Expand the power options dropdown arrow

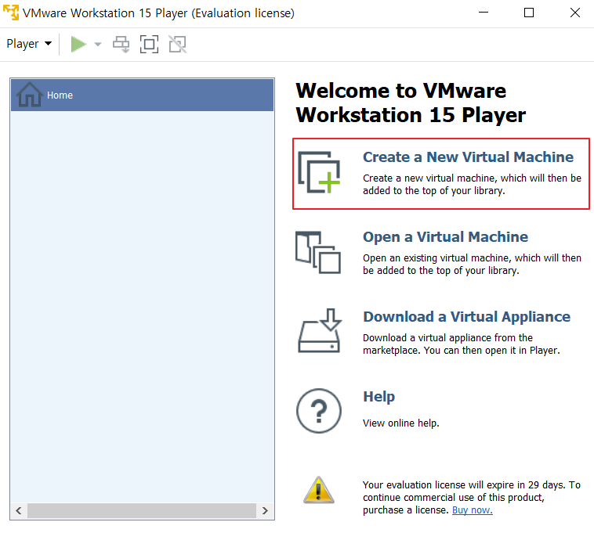point(98,45)
